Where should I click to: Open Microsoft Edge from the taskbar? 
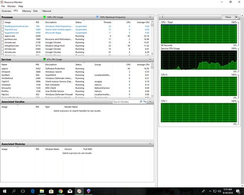(x=33, y=191)
